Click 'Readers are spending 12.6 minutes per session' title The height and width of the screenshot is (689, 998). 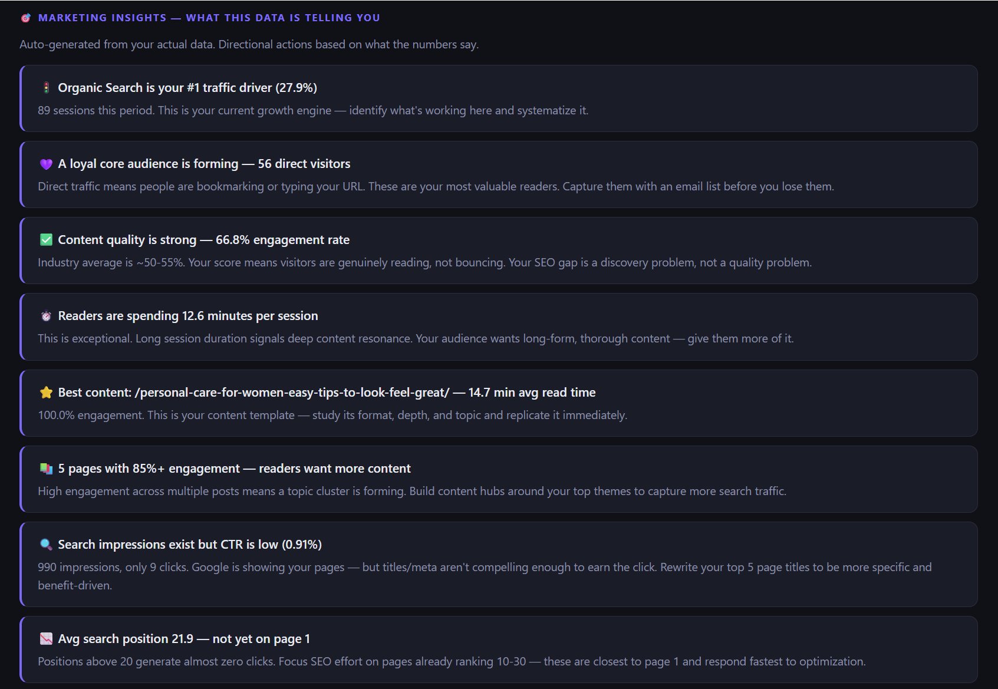click(188, 316)
